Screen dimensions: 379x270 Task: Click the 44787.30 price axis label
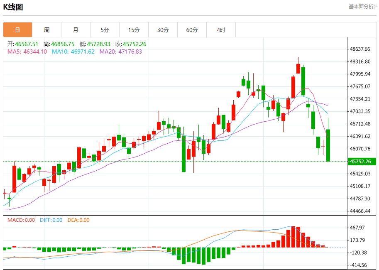[x=360, y=199]
